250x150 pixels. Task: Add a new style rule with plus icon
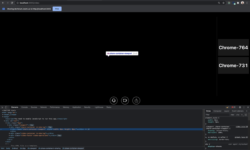pyautogui.click(x=242, y=115)
